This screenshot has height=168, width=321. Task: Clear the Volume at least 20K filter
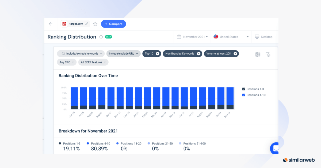[235, 54]
